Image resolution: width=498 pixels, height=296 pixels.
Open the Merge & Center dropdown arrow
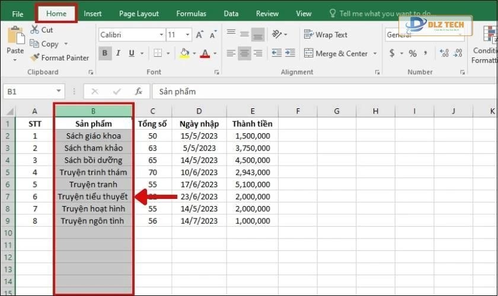coord(375,54)
